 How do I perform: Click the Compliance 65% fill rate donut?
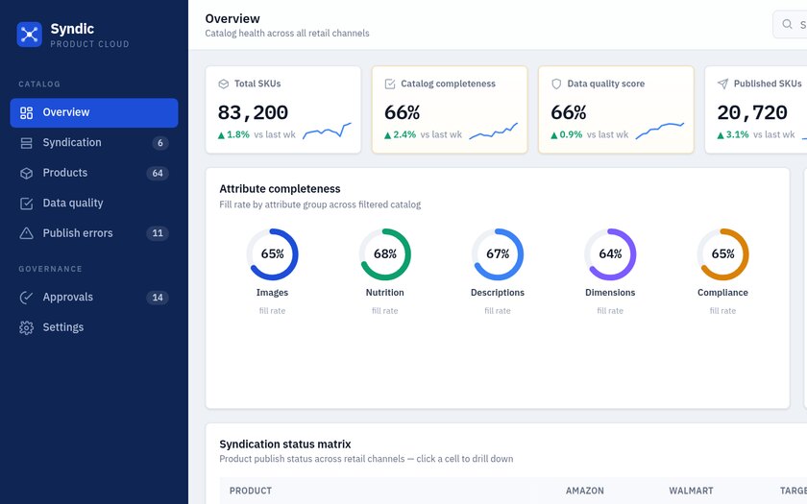click(x=723, y=254)
